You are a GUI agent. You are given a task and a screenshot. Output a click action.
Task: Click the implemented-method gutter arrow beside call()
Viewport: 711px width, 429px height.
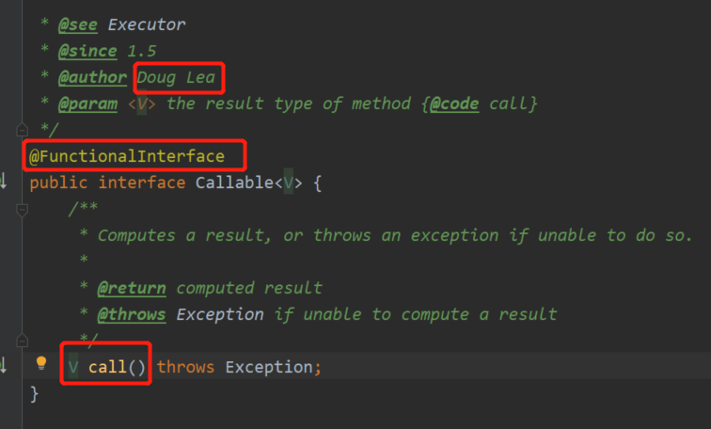(3, 365)
